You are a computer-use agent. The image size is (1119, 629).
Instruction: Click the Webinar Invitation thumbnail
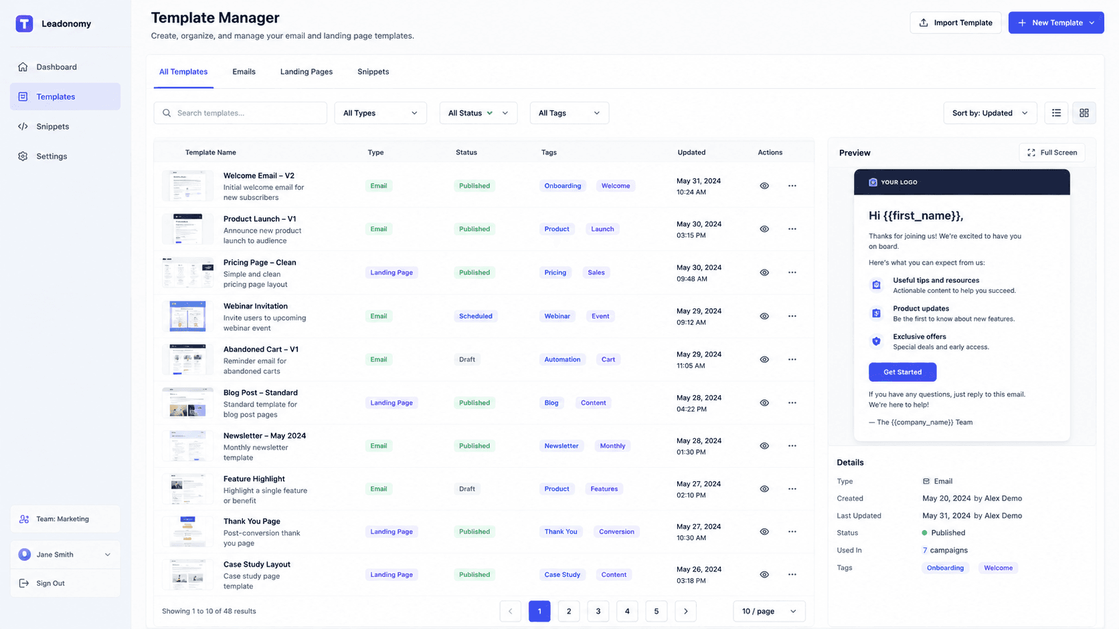188,316
